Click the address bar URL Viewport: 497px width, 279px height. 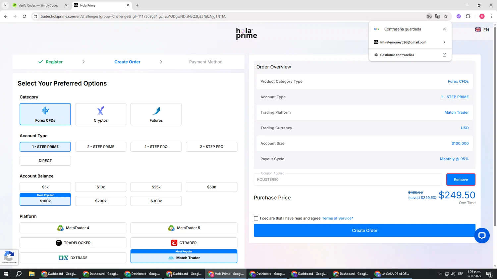pos(133,16)
